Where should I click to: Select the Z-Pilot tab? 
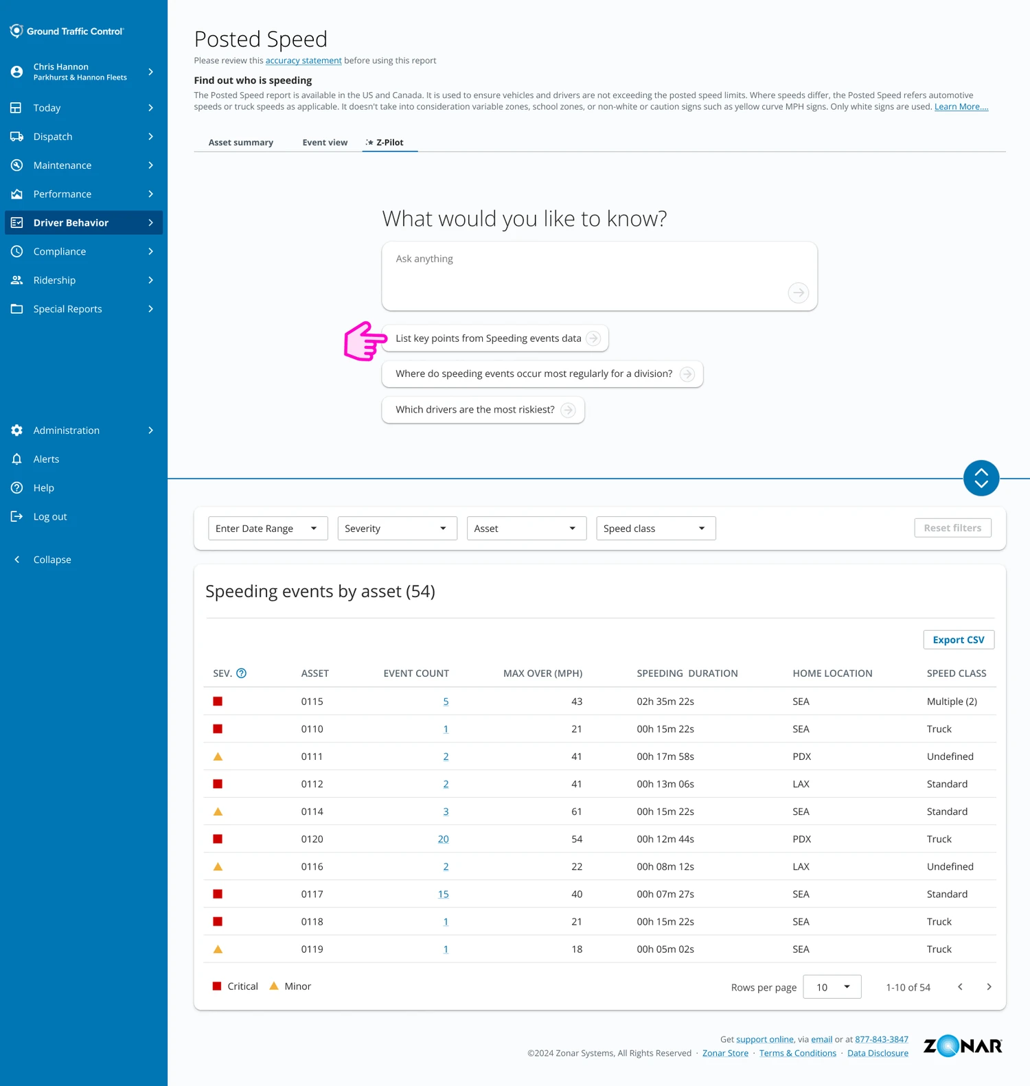coord(389,143)
